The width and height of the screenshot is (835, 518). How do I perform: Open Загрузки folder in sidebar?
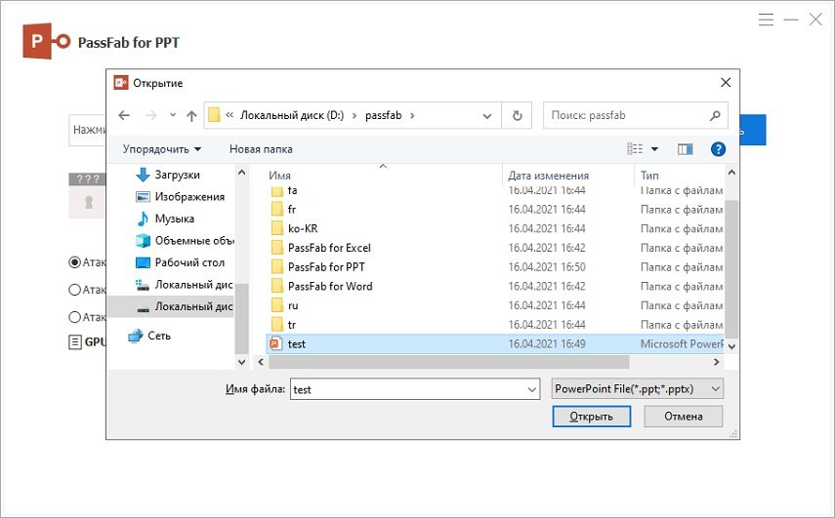click(177, 175)
